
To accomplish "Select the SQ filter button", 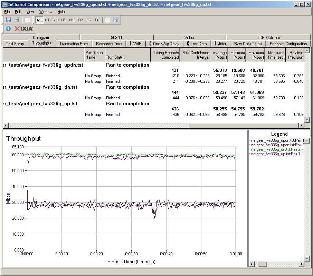I will (x=80, y=20).
